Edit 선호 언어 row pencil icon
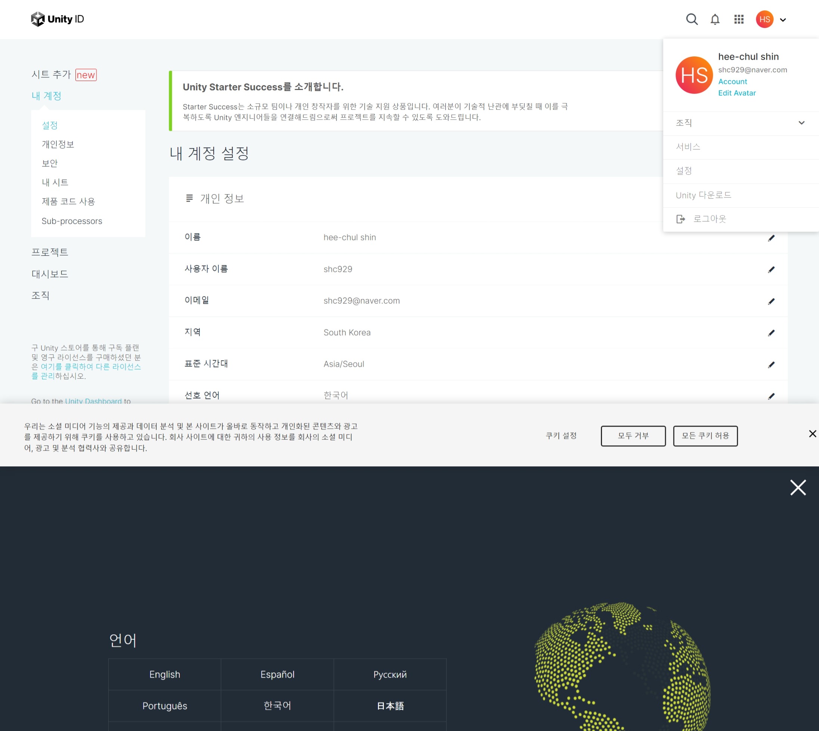Screen dimensions: 819x731 point(771,396)
